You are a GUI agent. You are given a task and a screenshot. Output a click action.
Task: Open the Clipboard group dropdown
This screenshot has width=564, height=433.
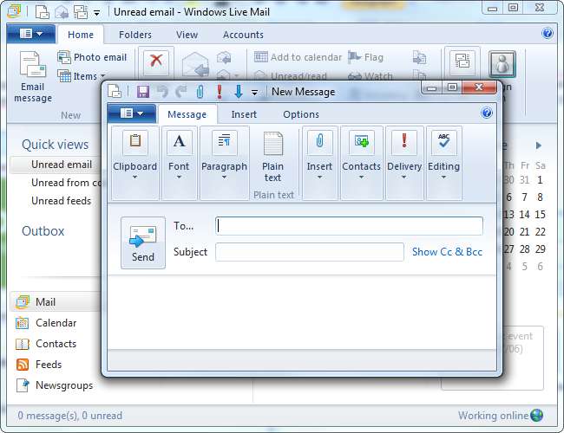[134, 163]
